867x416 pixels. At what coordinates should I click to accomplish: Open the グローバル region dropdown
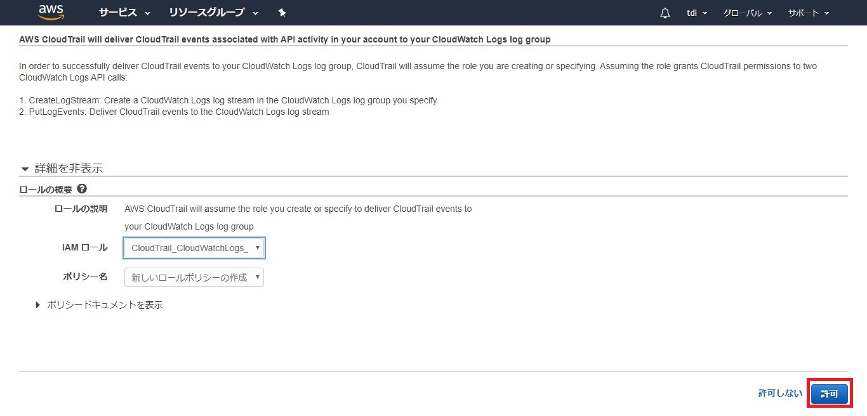click(x=747, y=13)
